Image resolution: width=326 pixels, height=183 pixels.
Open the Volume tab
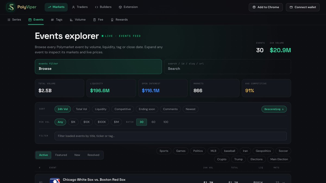pyautogui.click(x=78, y=20)
